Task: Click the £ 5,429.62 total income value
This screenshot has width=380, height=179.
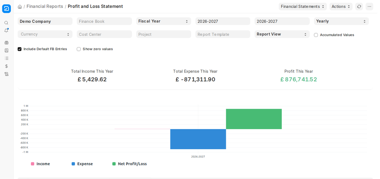Action: (92, 79)
